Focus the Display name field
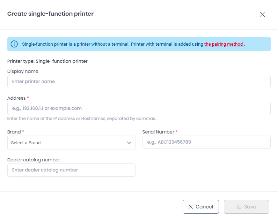This screenshot has width=278, height=221. pyautogui.click(x=139, y=82)
